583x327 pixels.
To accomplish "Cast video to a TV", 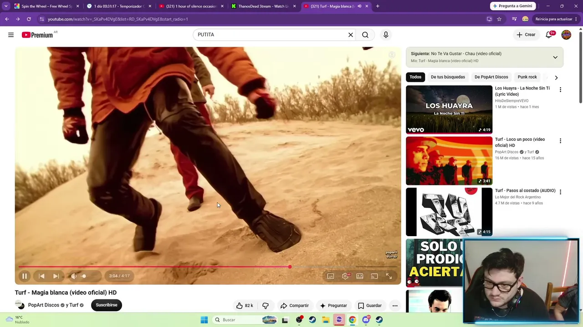I will tap(374, 276).
